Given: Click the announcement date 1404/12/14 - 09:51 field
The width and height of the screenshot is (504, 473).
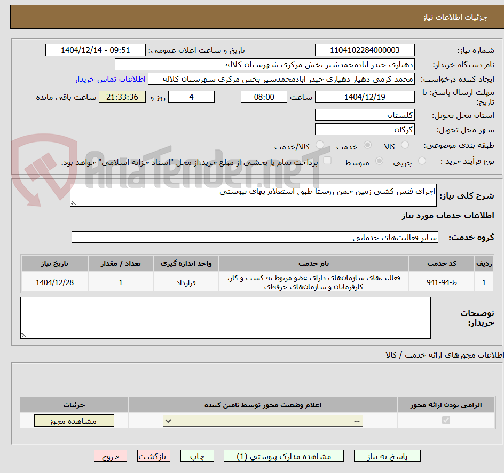Looking at the screenshot, I should [96, 50].
